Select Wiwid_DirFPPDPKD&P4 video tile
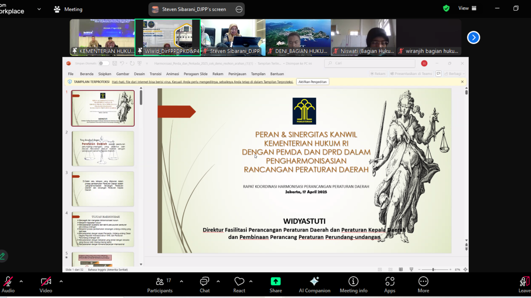 [x=168, y=38]
